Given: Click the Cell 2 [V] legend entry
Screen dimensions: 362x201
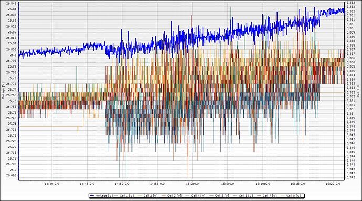Looking at the screenshot, I should pos(147,195).
